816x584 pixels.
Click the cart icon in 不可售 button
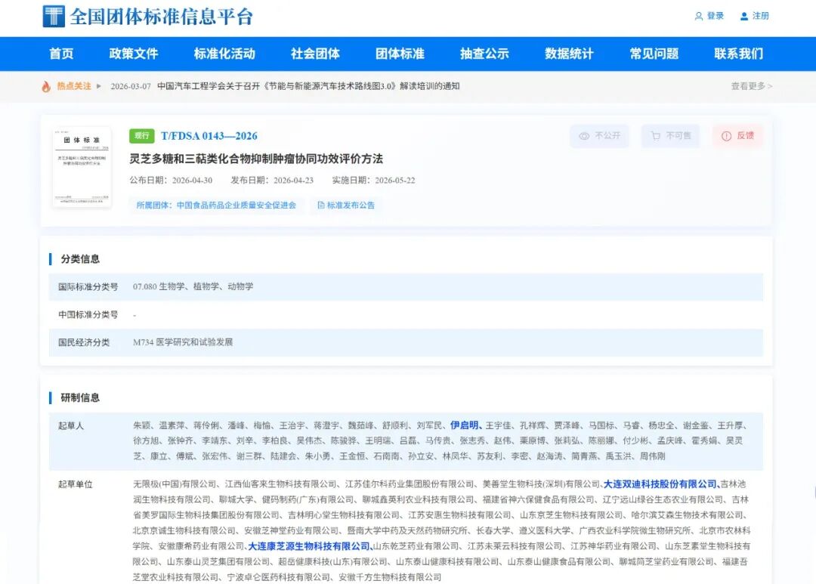point(656,136)
